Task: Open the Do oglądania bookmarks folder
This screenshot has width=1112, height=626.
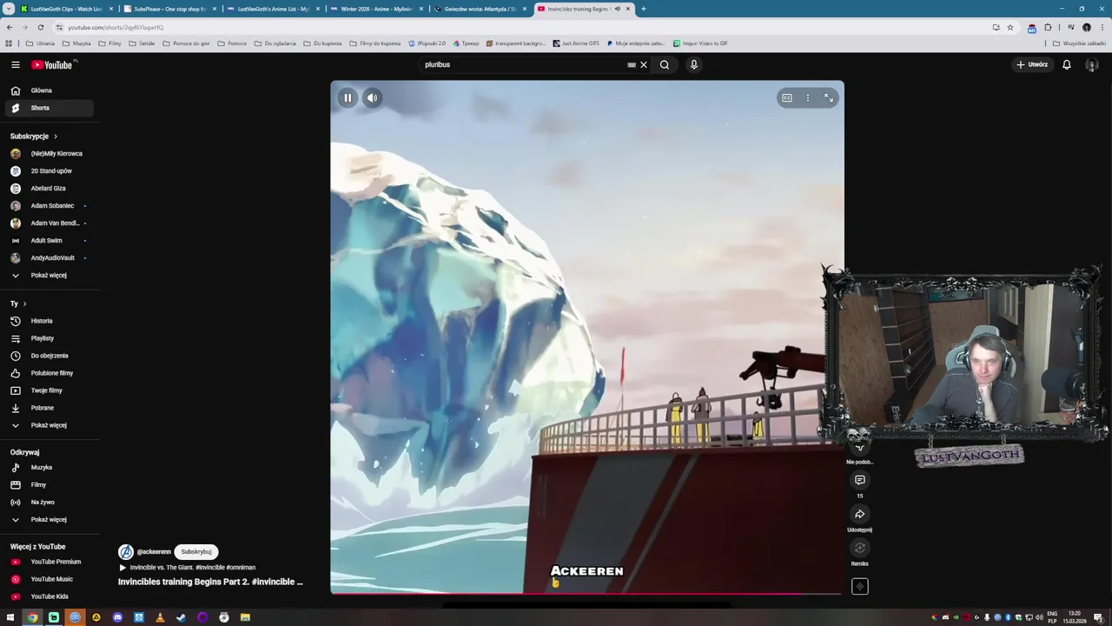Action: point(275,43)
